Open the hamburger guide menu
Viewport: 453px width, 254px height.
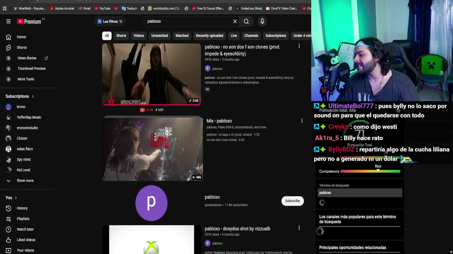[8, 22]
